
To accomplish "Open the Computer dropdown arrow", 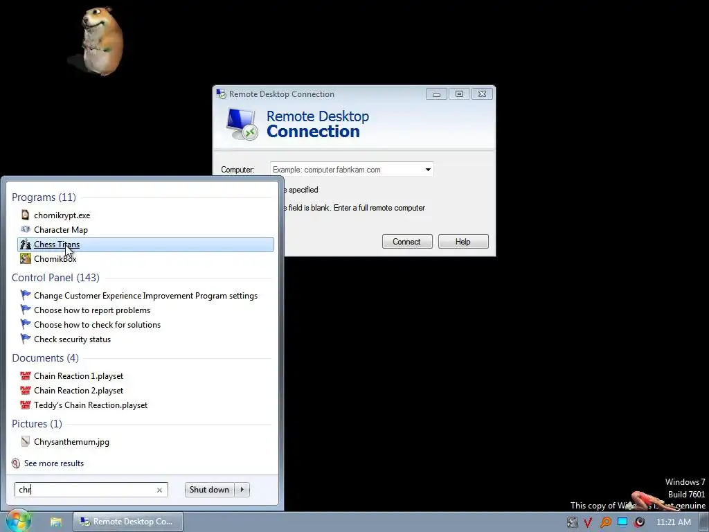I will (x=428, y=170).
